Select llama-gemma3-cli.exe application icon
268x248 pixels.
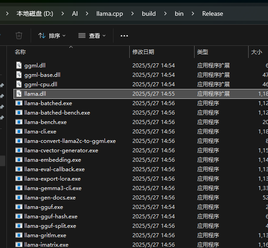(x=19, y=188)
